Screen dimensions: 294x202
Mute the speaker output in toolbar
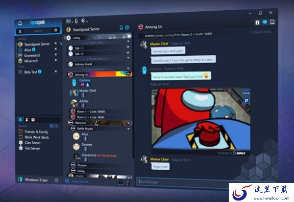(x=83, y=21)
